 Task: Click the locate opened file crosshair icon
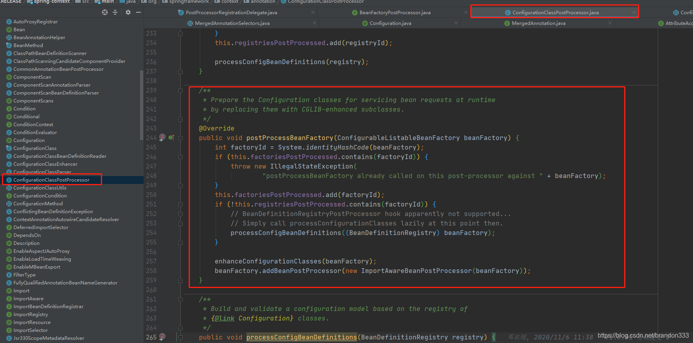click(105, 12)
